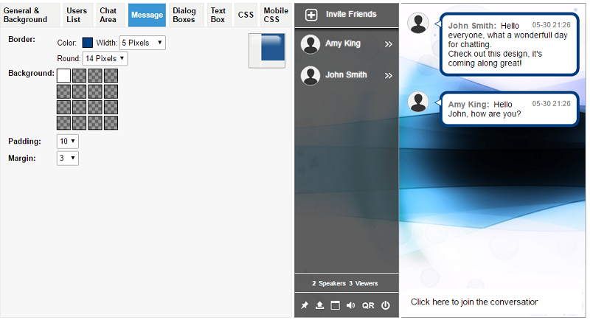Image resolution: width=590 pixels, height=320 pixels.
Task: Expand the arrows next to John Smith
Action: 388,75
